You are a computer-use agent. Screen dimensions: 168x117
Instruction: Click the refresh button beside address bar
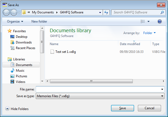pos(106,12)
